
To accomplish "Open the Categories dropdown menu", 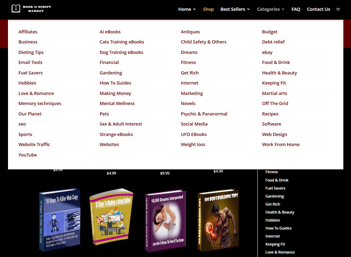I will click(271, 9).
